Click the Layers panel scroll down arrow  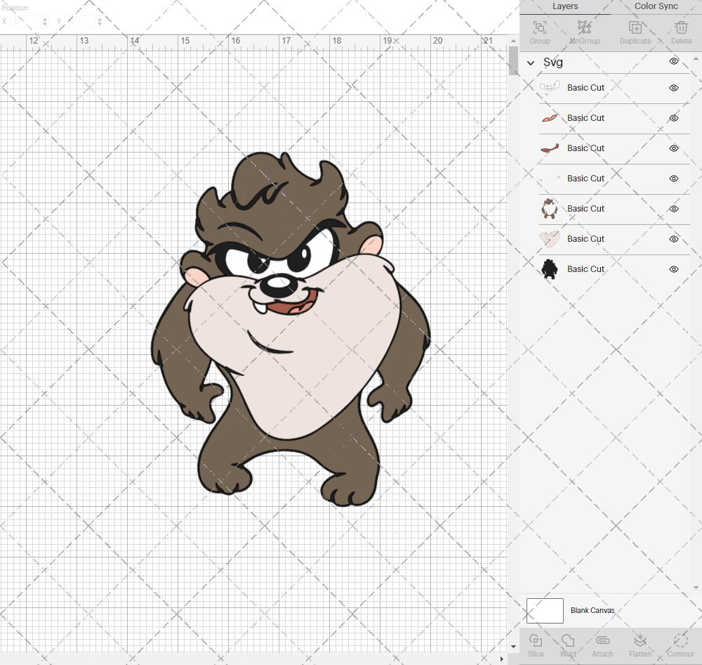pos(695,588)
